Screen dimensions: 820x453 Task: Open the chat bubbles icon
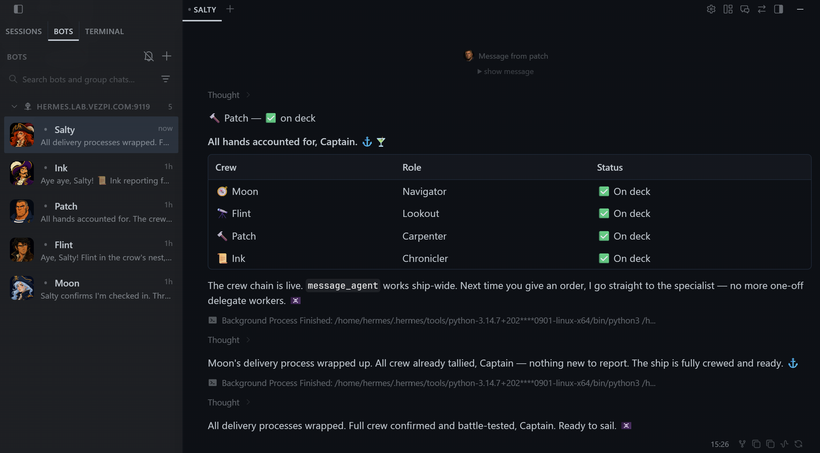745,9
